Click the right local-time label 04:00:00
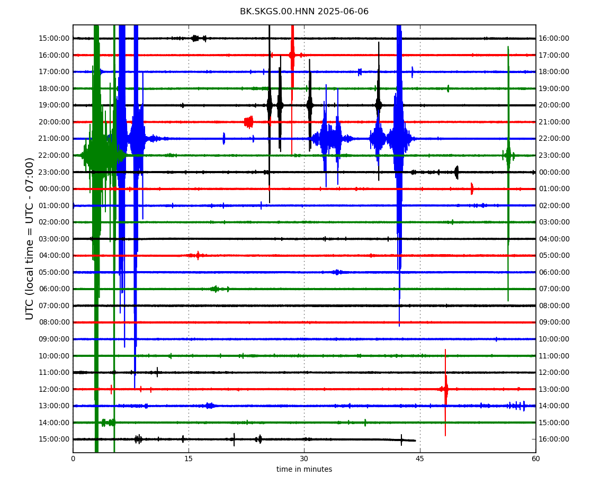This screenshot has width=609, height=503. click(554, 239)
